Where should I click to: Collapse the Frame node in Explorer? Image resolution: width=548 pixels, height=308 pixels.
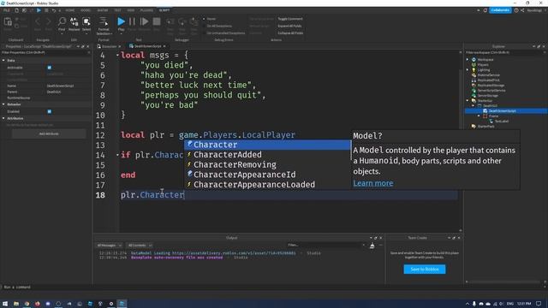[x=479, y=116]
